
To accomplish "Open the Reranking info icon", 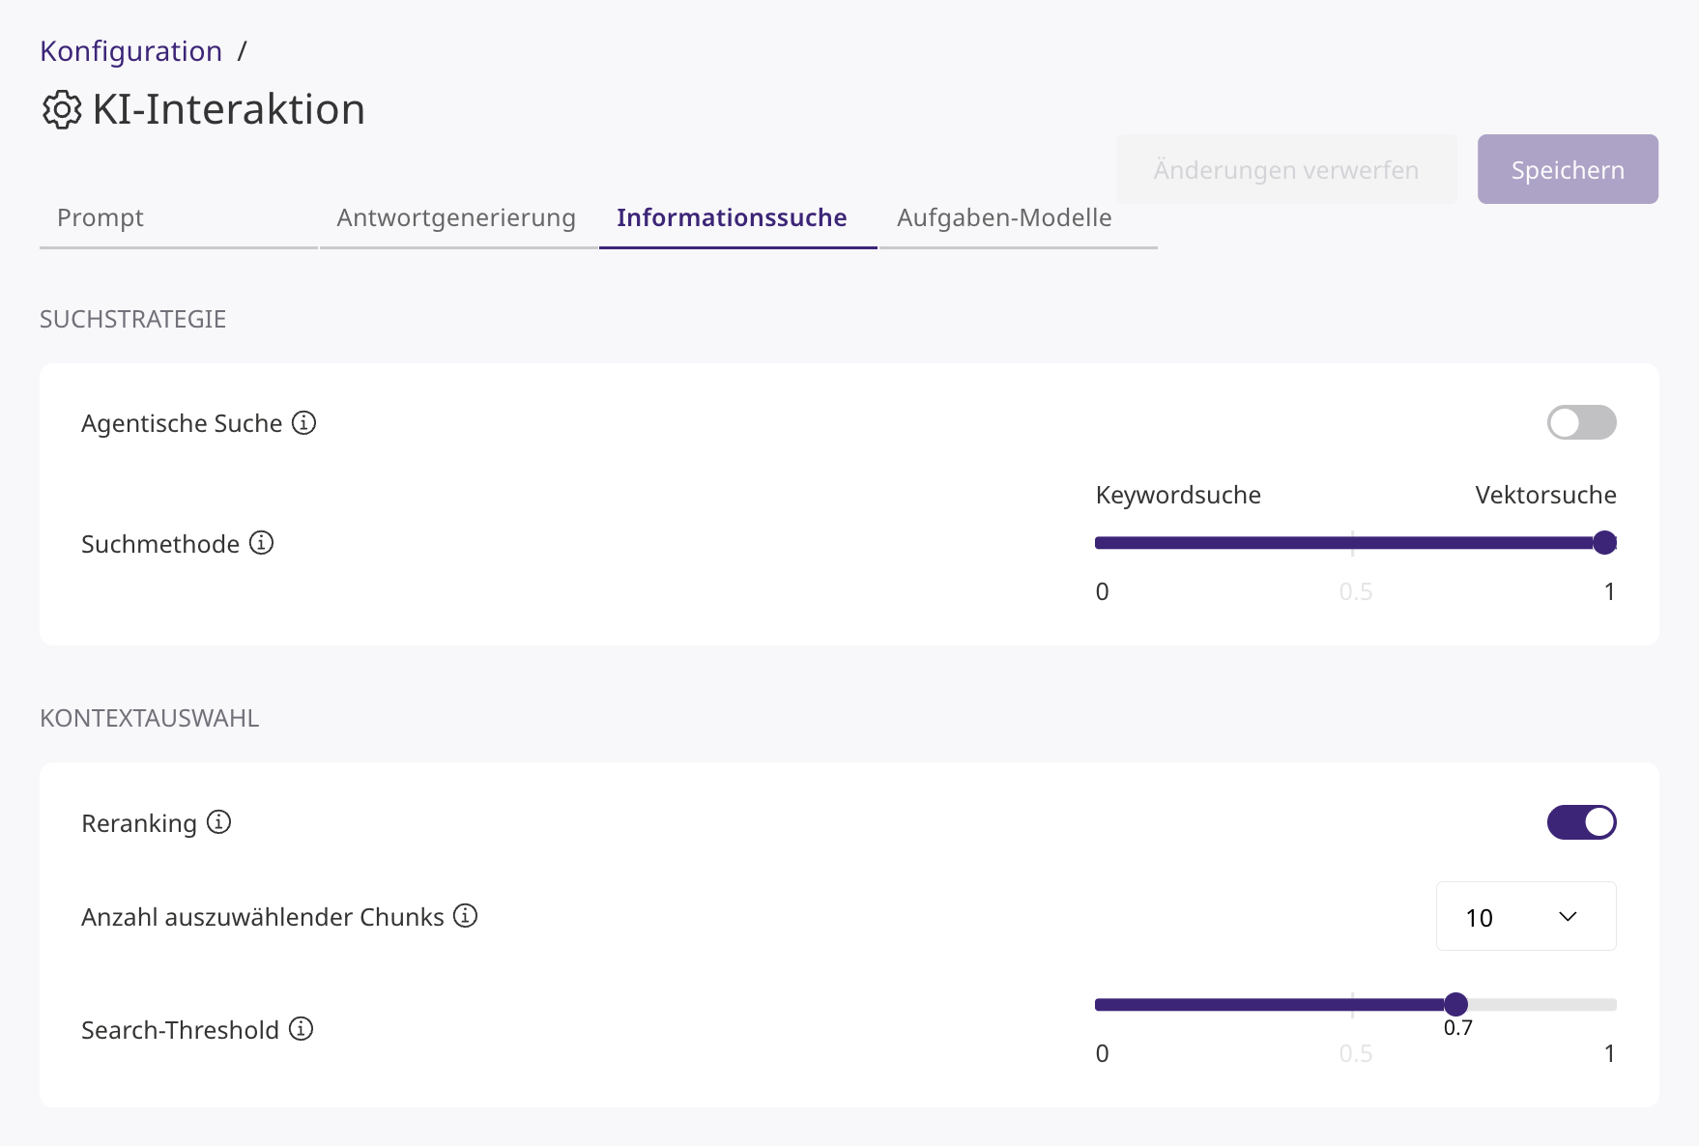I will pyautogui.click(x=219, y=822).
